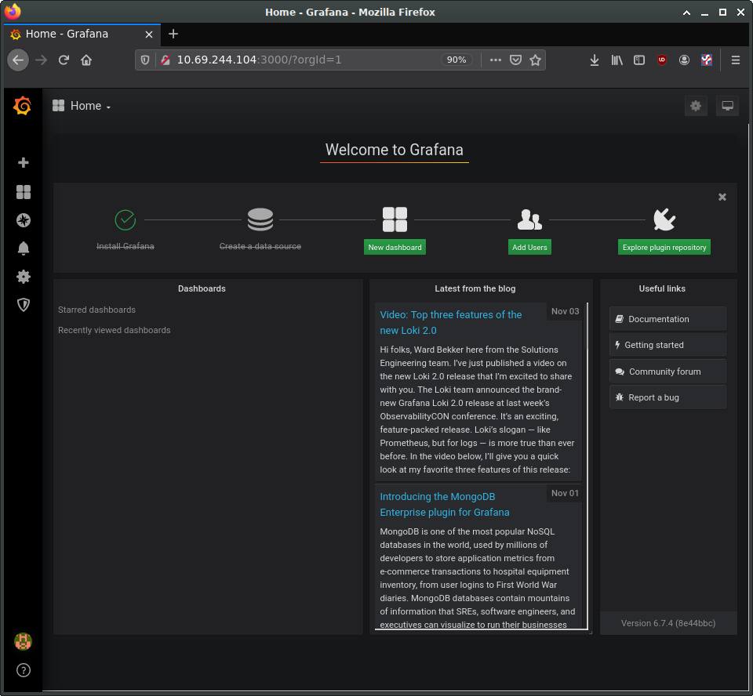Viewport: 753px width, 696px height.
Task: Cycle view mode with monitor icon
Action: click(x=727, y=106)
